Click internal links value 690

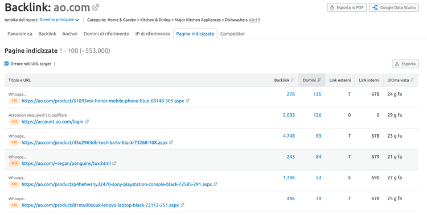[375, 177]
